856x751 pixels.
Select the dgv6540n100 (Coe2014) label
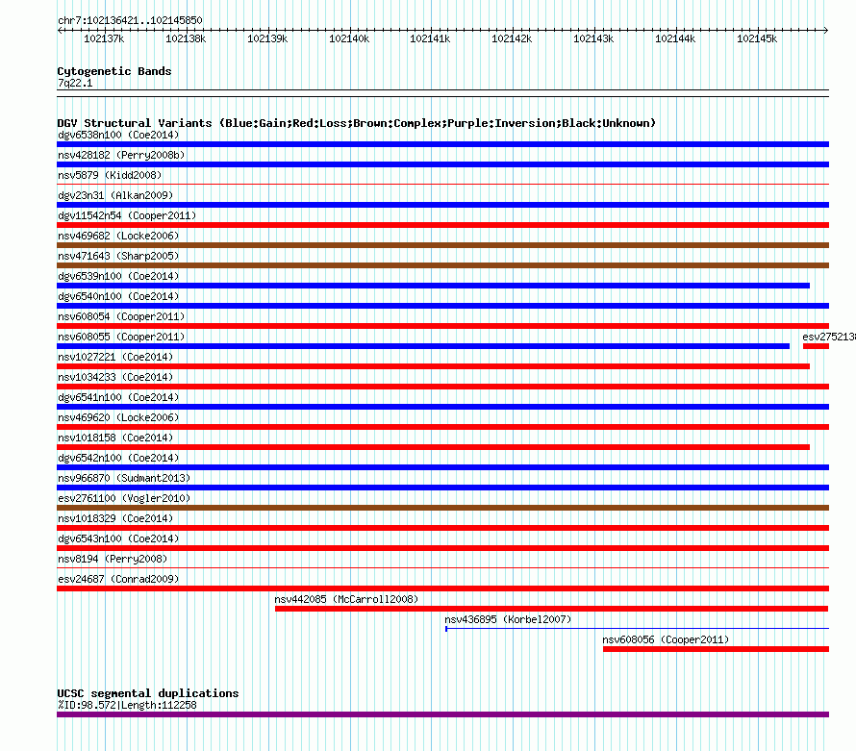tap(118, 296)
